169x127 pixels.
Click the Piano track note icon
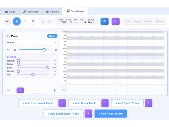(7, 36)
